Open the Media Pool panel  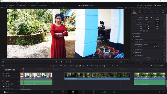coord(10,5)
